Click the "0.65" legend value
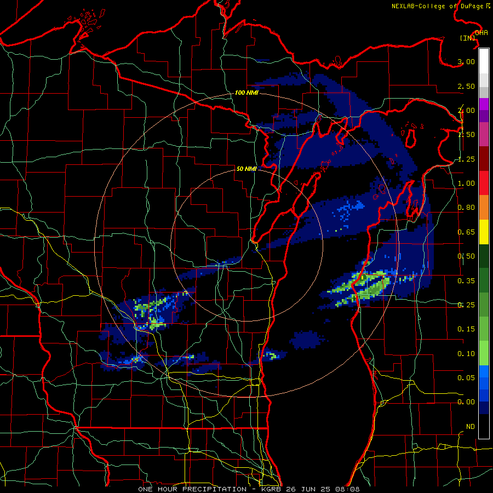The width and height of the screenshot is (493, 493). pos(466,232)
